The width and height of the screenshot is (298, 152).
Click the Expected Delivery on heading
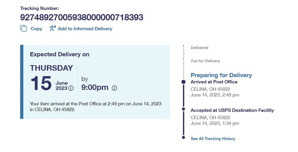point(59,54)
